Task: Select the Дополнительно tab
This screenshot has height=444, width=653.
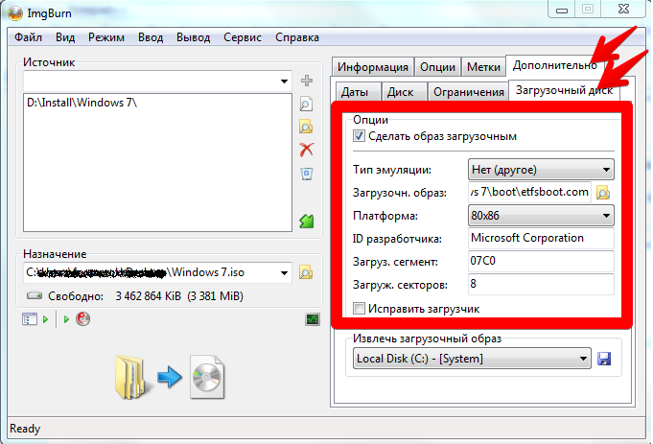Action: [554, 65]
